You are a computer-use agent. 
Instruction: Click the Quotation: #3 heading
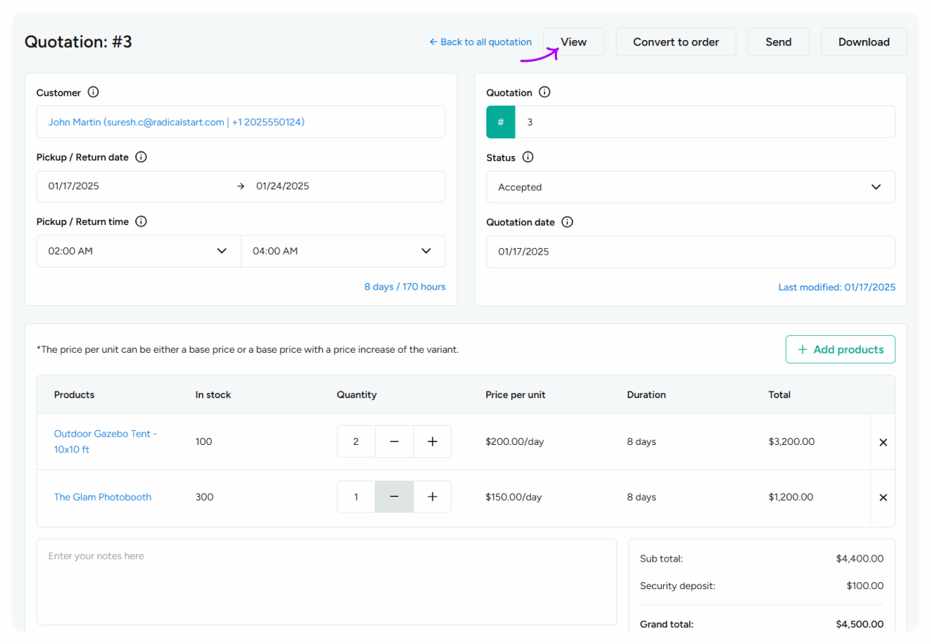point(78,42)
